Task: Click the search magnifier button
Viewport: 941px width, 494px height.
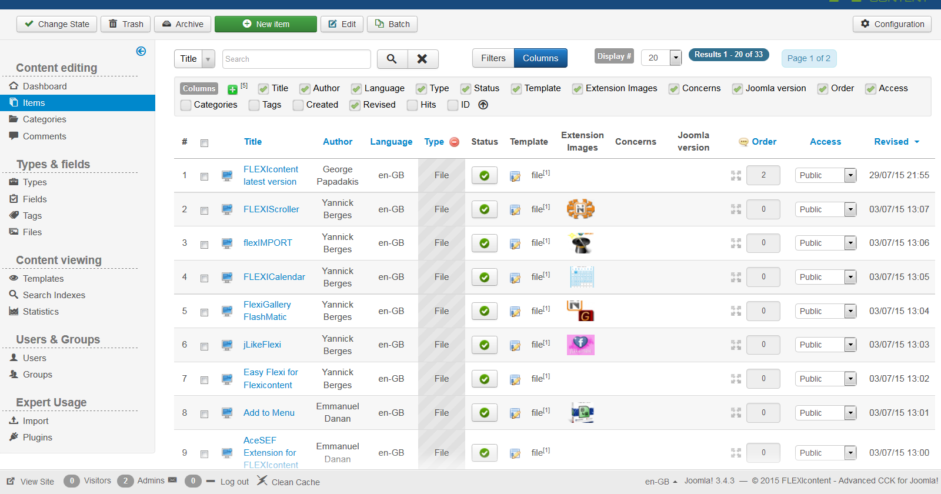Action: tap(392, 59)
